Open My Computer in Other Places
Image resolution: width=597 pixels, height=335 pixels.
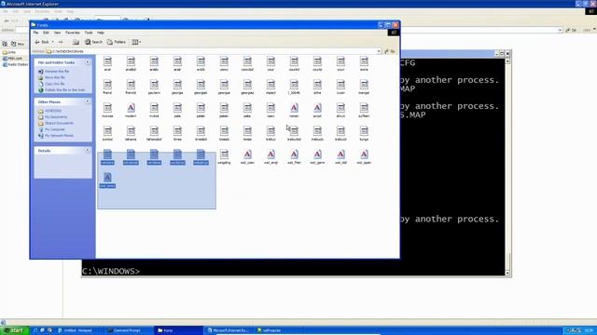tap(55, 129)
